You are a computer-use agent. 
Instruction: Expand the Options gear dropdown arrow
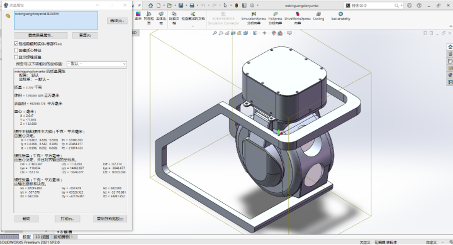click(x=257, y=5)
